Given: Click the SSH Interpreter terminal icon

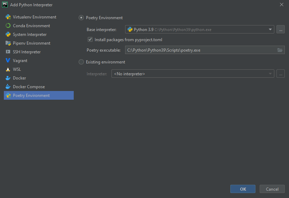Looking at the screenshot, I should click(x=8, y=52).
